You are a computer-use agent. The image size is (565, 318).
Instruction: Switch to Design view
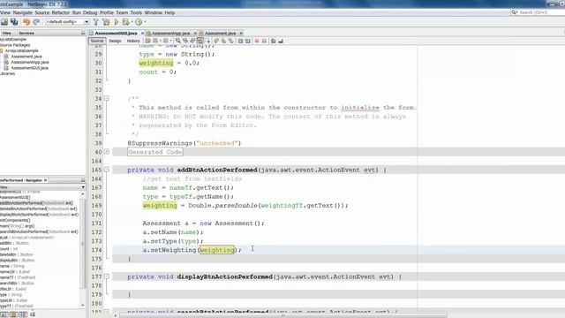coord(115,41)
